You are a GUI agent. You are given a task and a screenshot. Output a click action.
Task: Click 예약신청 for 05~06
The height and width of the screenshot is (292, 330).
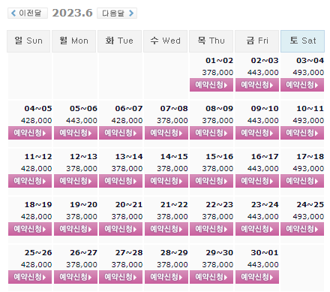[x=76, y=133]
